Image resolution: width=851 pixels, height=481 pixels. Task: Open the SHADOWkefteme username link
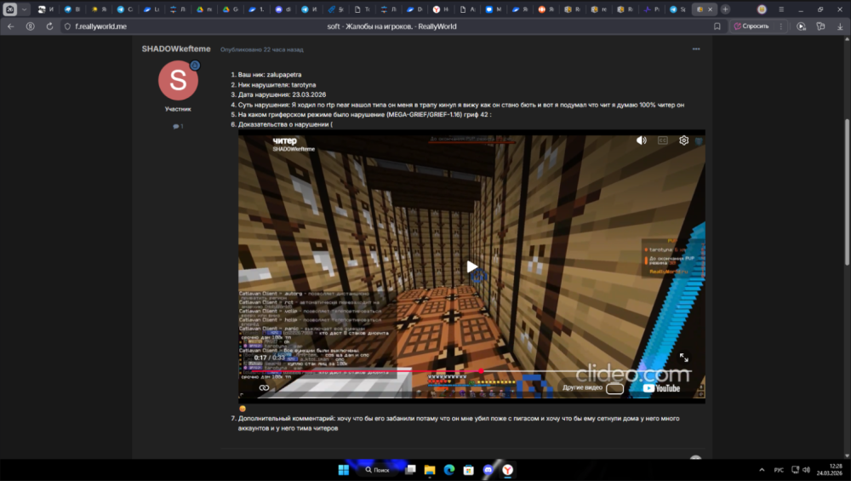coord(176,49)
